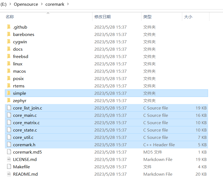
Task: Navigate to E: drive via breadcrumb
Action: pos(4,4)
